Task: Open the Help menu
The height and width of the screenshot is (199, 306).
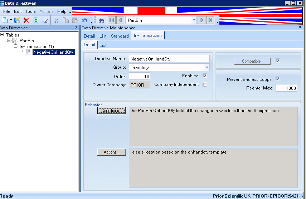Action: [x=62, y=11]
